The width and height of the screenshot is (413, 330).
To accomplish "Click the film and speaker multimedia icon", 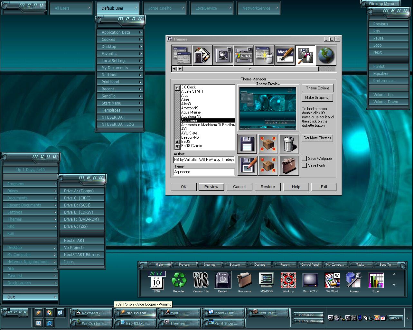I will pyautogui.click(x=202, y=55).
